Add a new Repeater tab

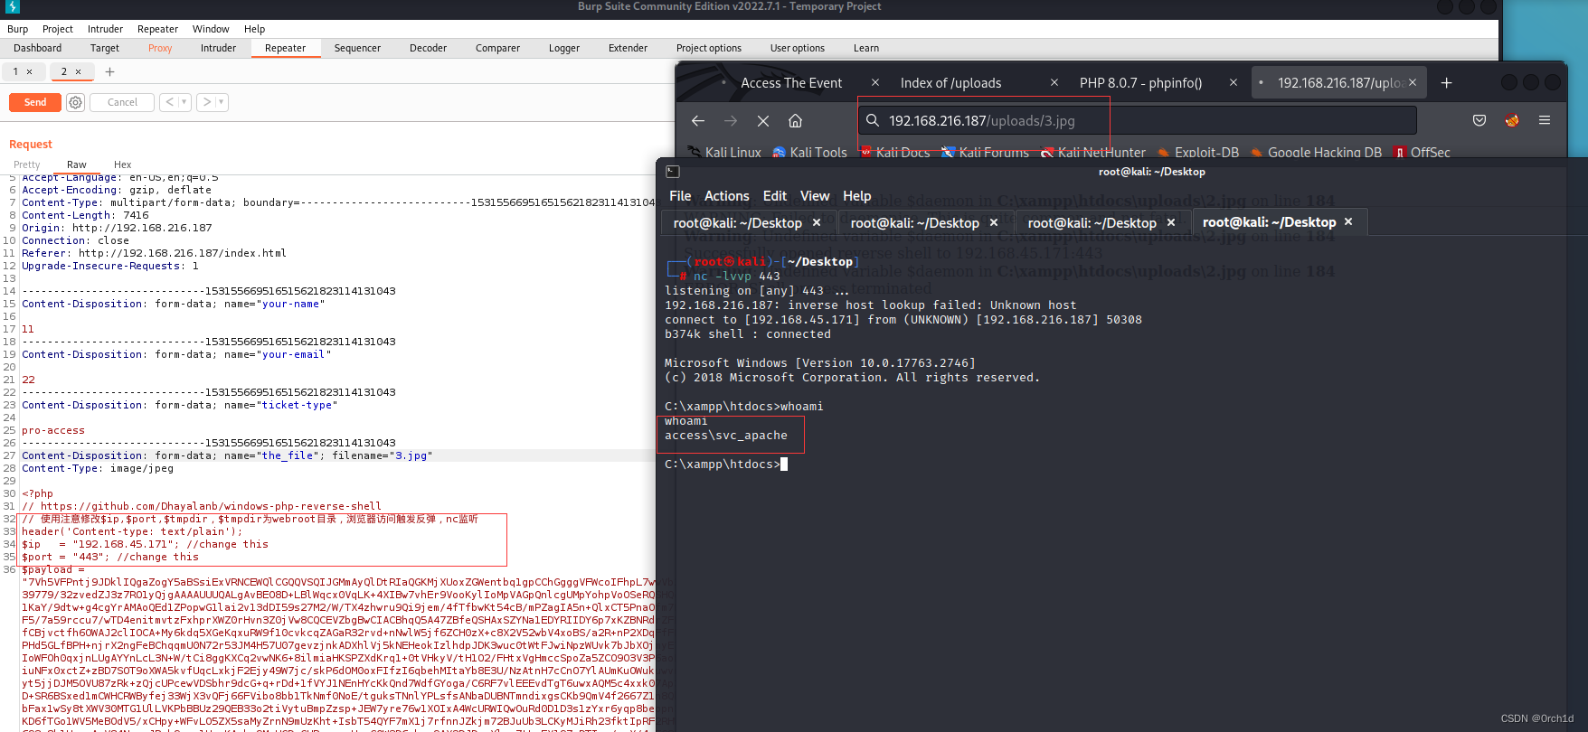[x=109, y=71]
